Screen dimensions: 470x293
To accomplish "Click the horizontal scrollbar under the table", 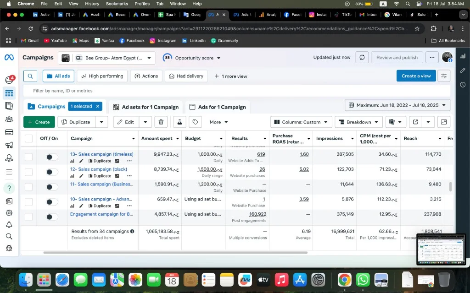I will click(x=175, y=253).
